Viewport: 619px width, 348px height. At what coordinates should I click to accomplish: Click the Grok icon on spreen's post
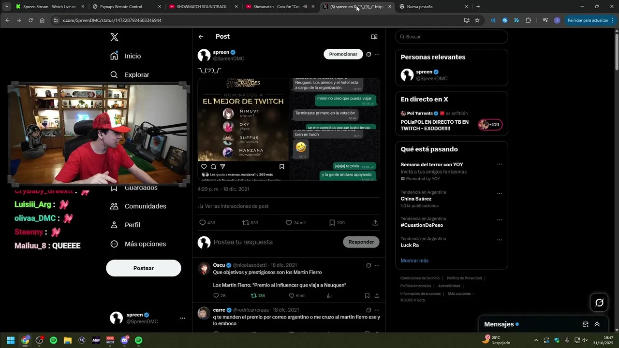(x=368, y=54)
